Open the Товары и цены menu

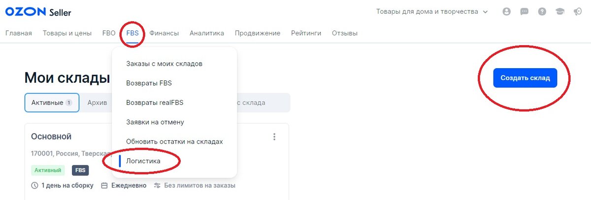[x=67, y=33]
